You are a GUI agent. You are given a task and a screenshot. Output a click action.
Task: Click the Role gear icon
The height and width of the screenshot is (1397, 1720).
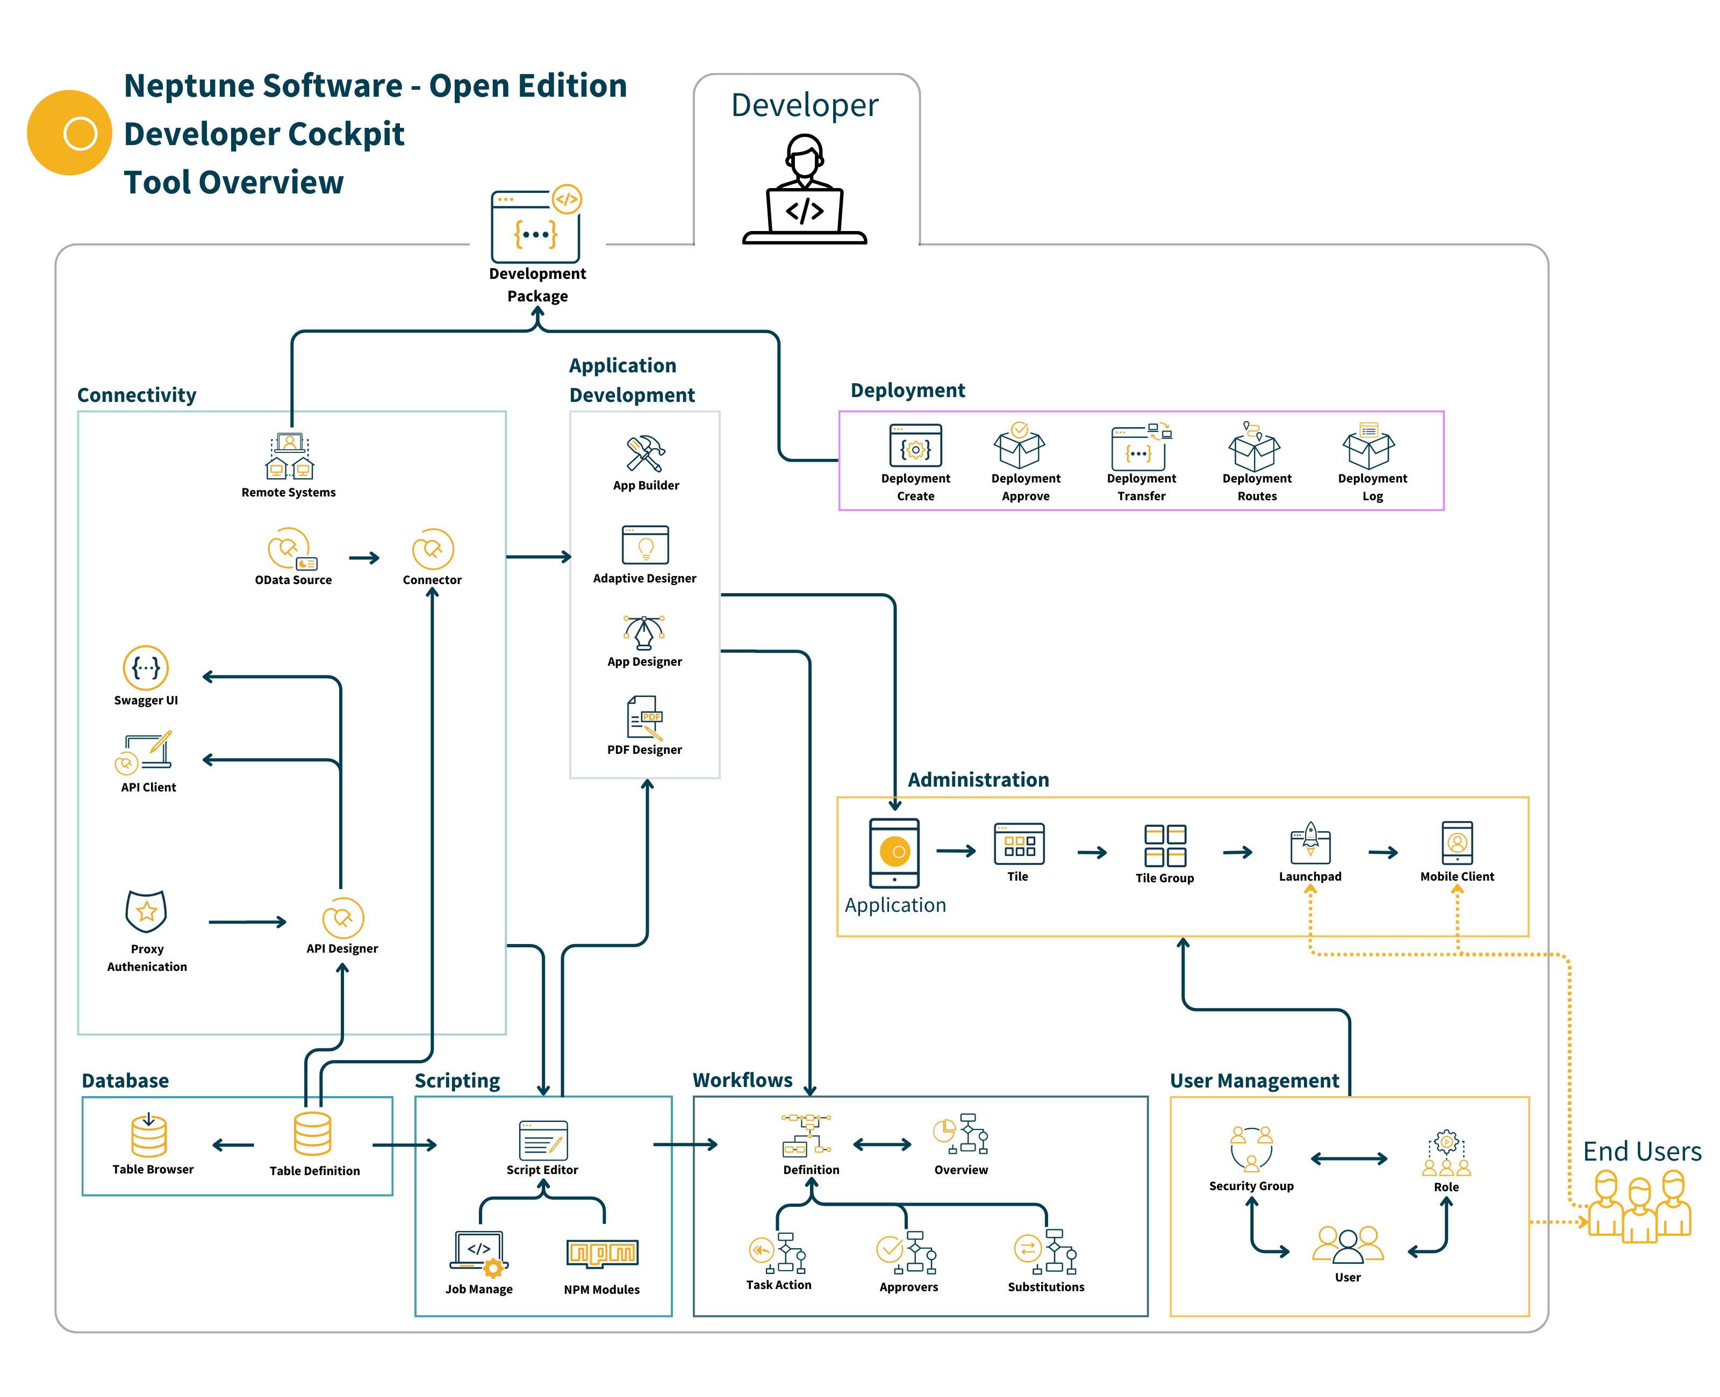pos(1445,1153)
